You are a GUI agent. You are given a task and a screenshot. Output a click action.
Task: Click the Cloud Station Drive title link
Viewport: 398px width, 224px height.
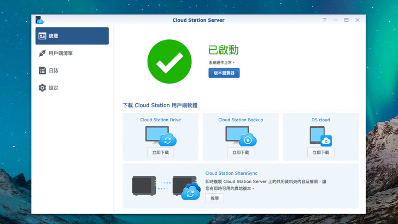point(160,120)
